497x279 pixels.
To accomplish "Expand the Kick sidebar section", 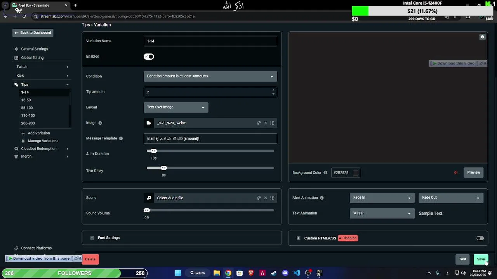I will [68, 76].
